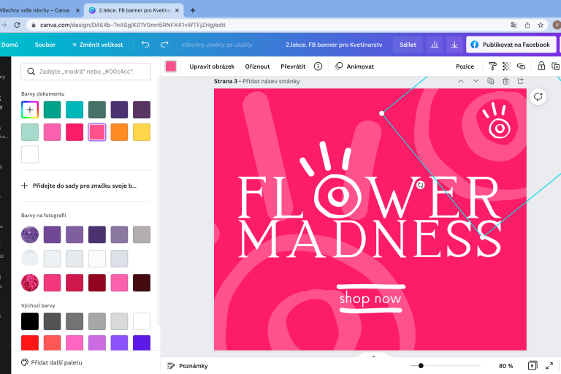The height and width of the screenshot is (374, 561).
Task: Click Publikovat na Facebook button
Action: (511, 45)
